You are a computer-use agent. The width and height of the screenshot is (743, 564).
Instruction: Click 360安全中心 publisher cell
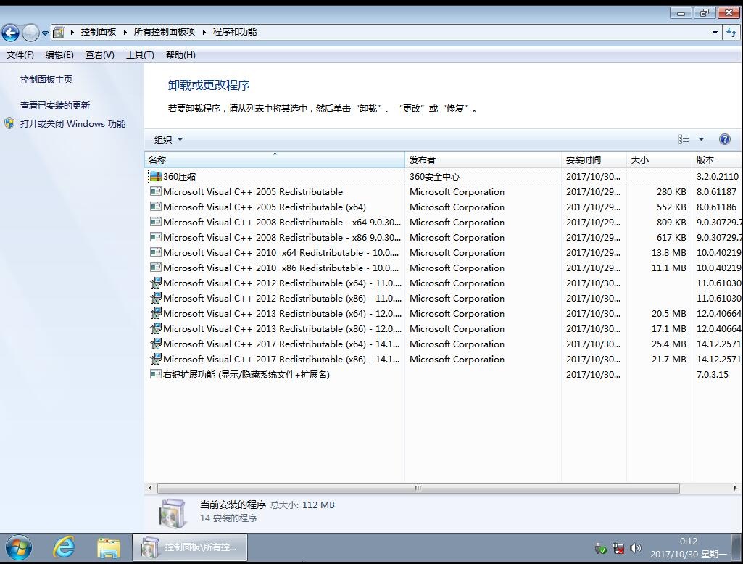coord(434,177)
